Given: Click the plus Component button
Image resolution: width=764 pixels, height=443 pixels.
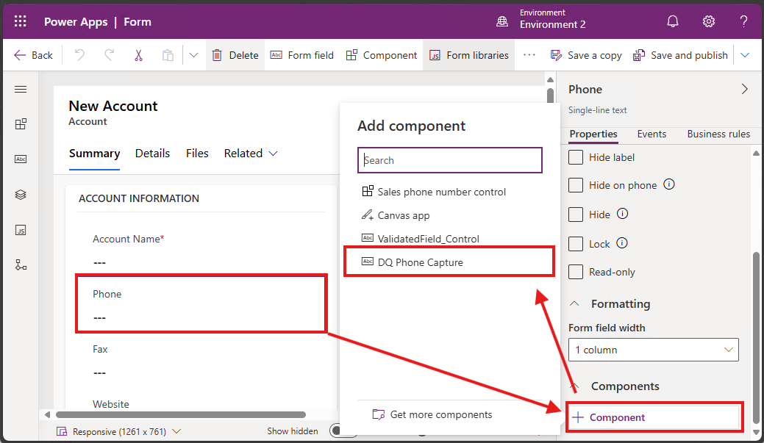Looking at the screenshot, I should (654, 417).
